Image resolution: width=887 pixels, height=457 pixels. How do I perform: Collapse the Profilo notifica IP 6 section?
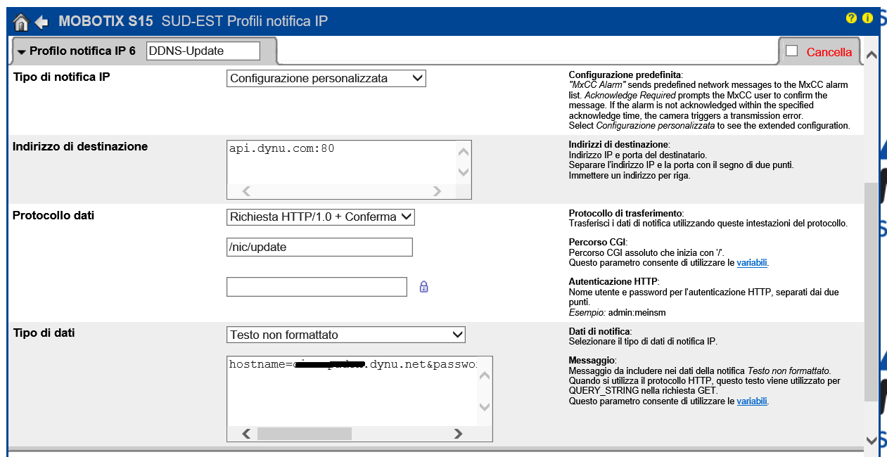pyautogui.click(x=21, y=52)
